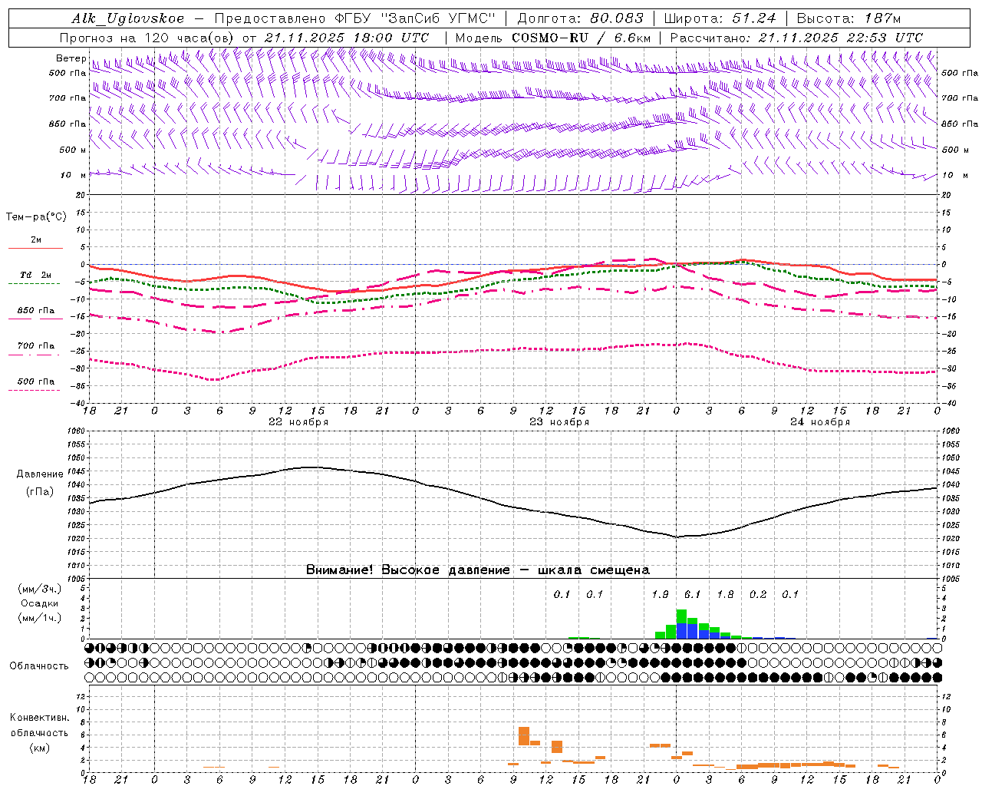
Task: Click 1060 on the left pressure axis
Action: (x=77, y=431)
